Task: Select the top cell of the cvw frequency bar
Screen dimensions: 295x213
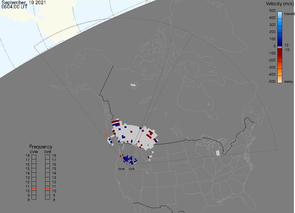Action: tap(34, 157)
